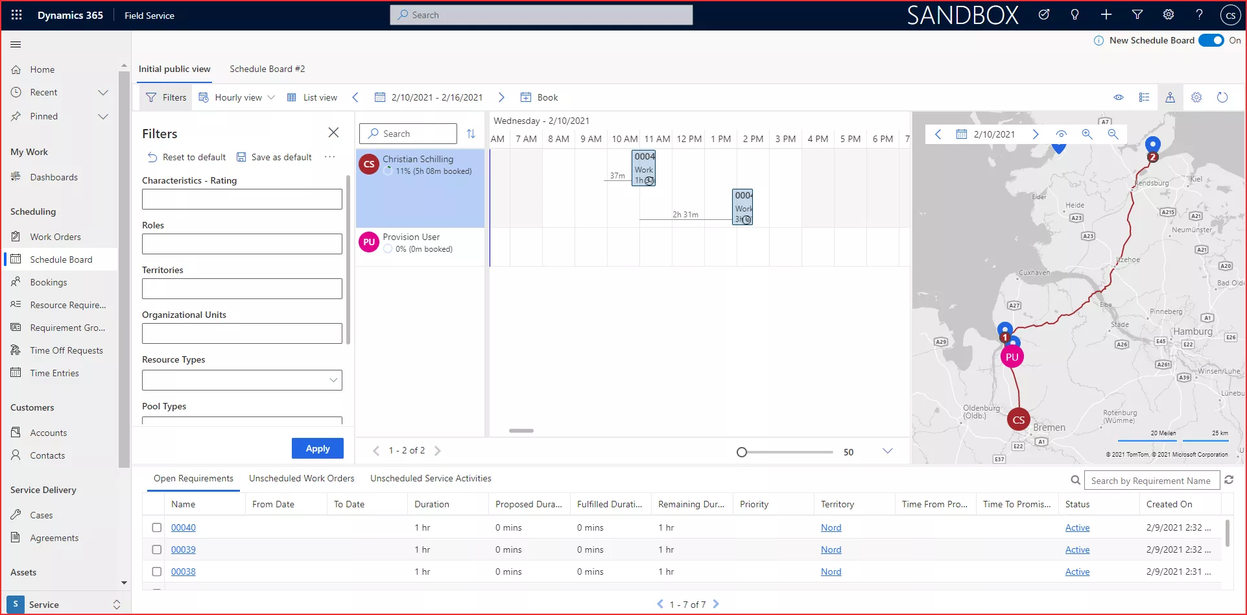Image resolution: width=1247 pixels, height=615 pixels.
Task: Open the Nord territory link for 00039
Action: coord(831,549)
